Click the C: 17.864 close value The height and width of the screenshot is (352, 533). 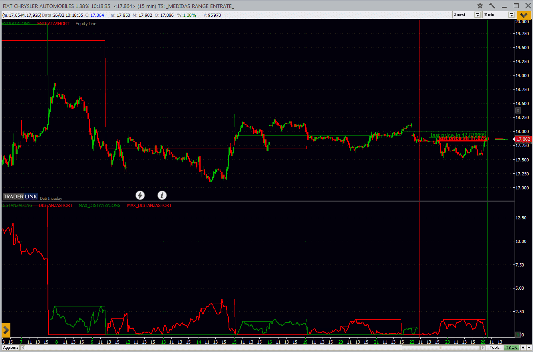(95, 15)
